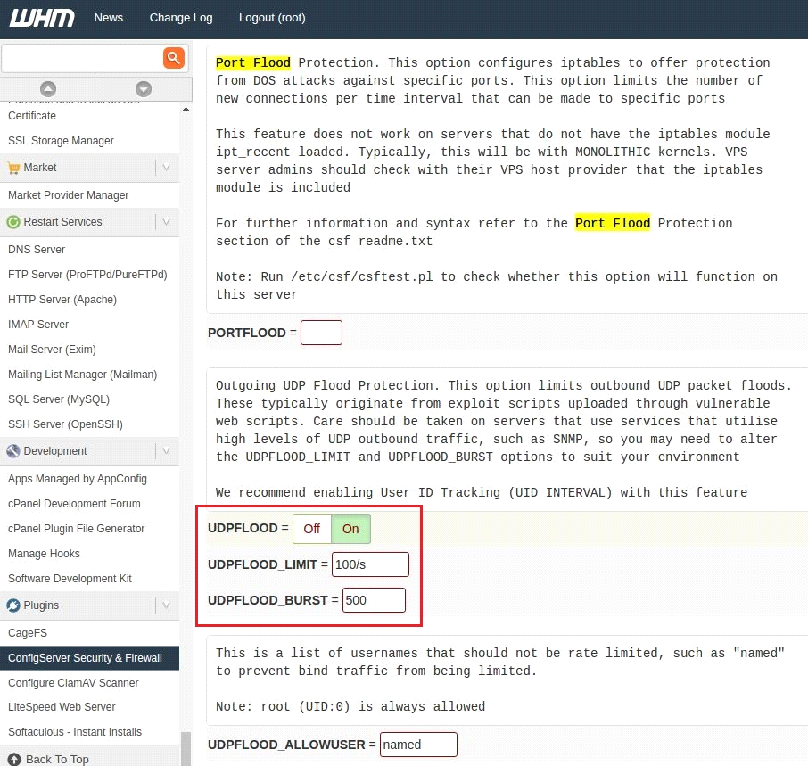
Task: Click the Back To Top arrow icon
Action: pyautogui.click(x=14, y=759)
